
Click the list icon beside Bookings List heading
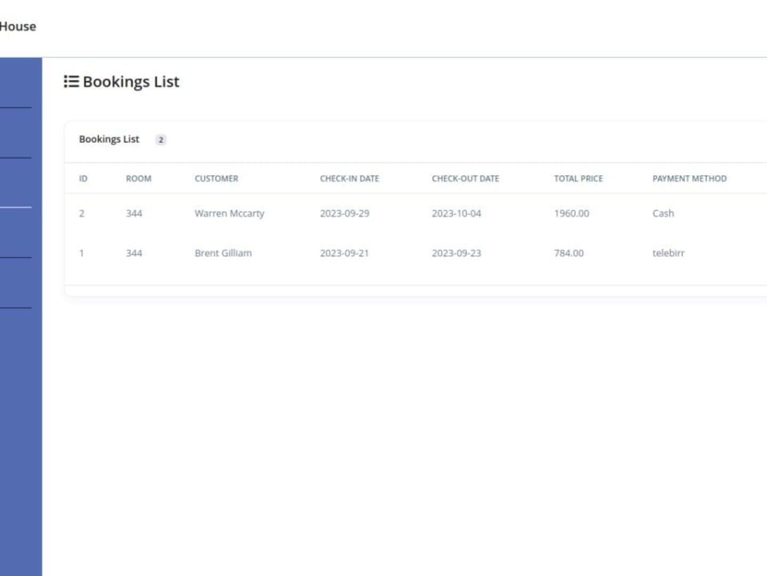[x=71, y=82]
